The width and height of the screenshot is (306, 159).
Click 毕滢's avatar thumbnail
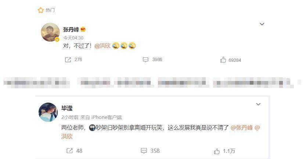[x=48, y=112]
